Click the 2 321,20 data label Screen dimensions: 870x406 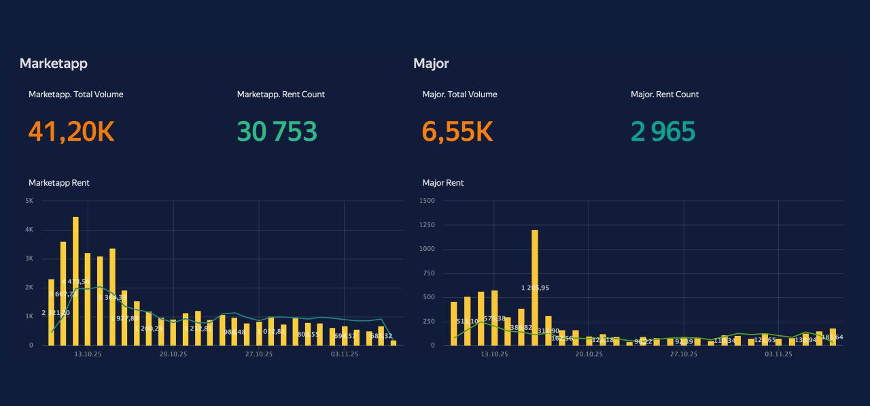[56, 313]
